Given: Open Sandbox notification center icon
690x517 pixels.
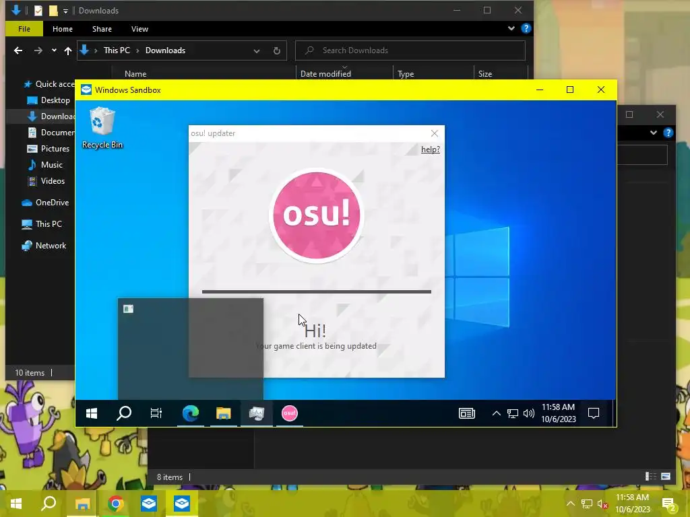Looking at the screenshot, I should (x=593, y=413).
